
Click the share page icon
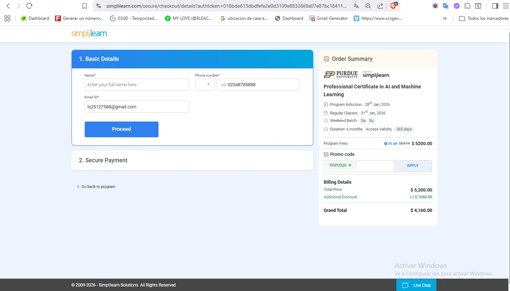[x=380, y=6]
